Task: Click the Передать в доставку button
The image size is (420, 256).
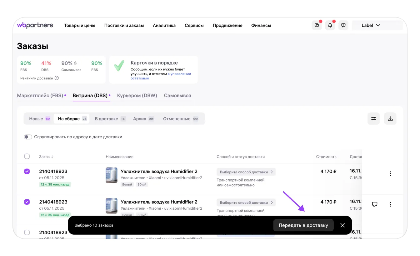Action: click(303, 225)
